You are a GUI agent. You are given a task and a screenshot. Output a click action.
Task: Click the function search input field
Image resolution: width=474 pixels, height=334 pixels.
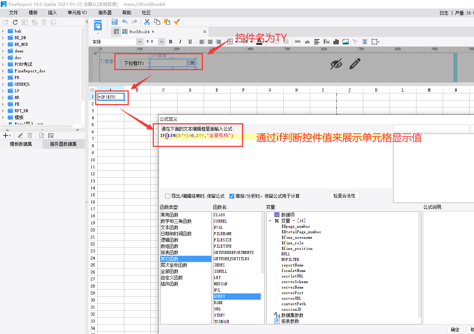431,128
